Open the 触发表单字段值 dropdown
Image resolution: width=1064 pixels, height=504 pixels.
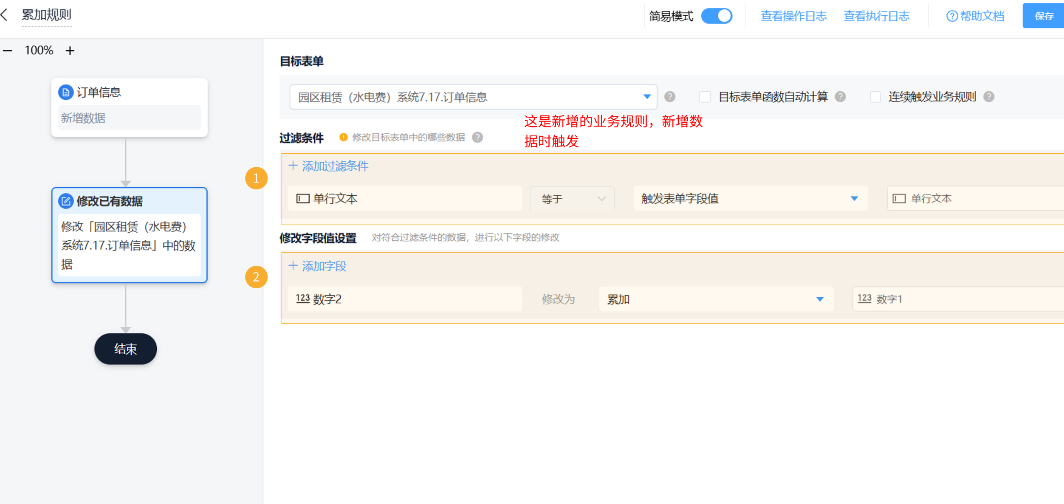tap(751, 198)
